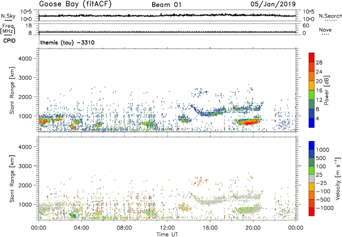Select the "N.Sky" legend label
Image resolution: width=342 pixels, height=237 pixels.
pyautogui.click(x=8, y=16)
